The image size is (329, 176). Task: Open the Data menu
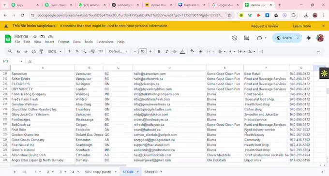(77, 42)
